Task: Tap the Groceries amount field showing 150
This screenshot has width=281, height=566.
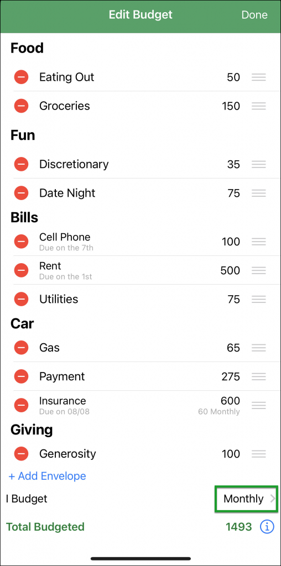Action: pyautogui.click(x=231, y=106)
